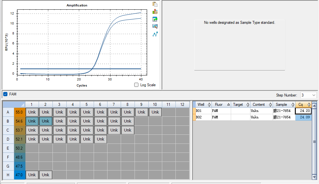Select well B8 in plate selector
Image resolution: width=319 pixels, height=184 pixels.
pyautogui.click(x=127, y=121)
